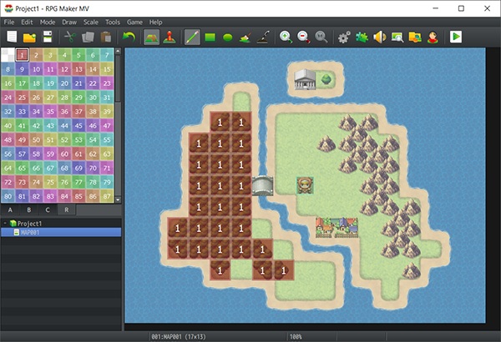Select region ID 64 swatch
The height and width of the screenshot is (342, 501).
[8, 168]
